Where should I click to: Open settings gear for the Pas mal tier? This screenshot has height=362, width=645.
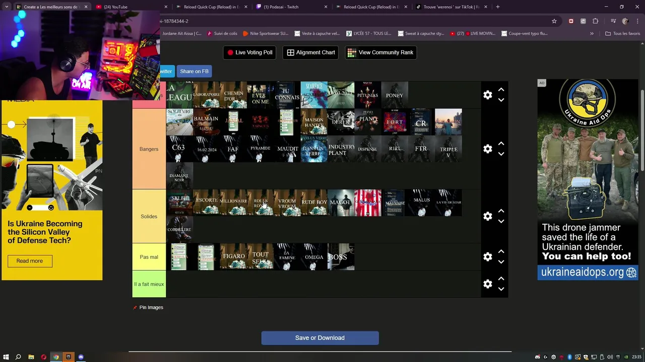point(487,257)
